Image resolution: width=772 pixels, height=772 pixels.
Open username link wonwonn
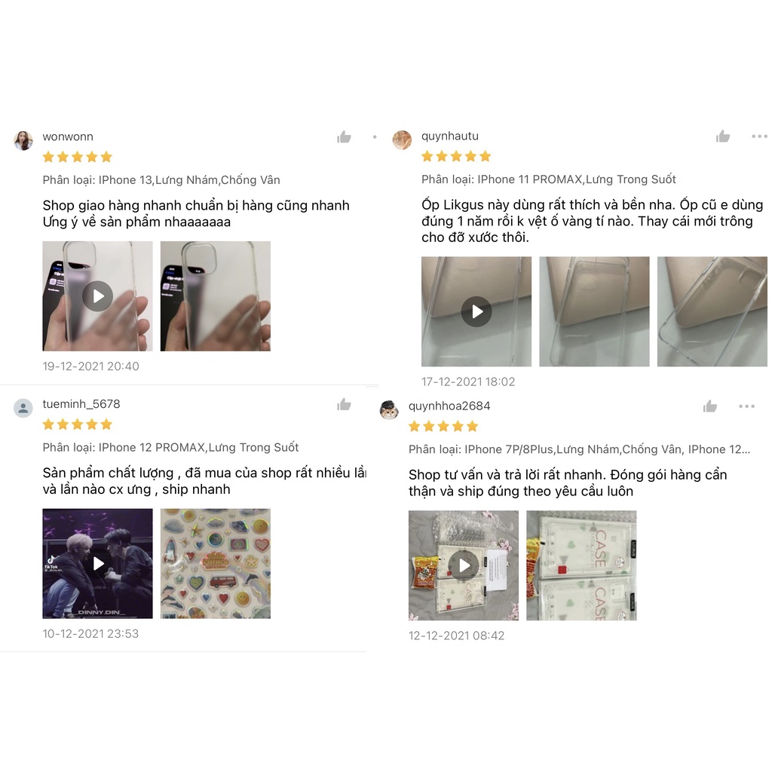[68, 136]
